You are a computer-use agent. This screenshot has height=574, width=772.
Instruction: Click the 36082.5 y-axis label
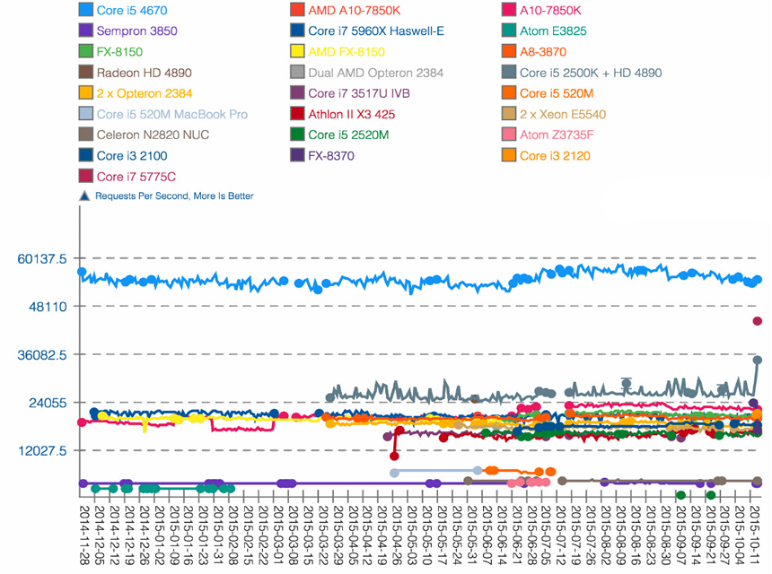coord(42,355)
